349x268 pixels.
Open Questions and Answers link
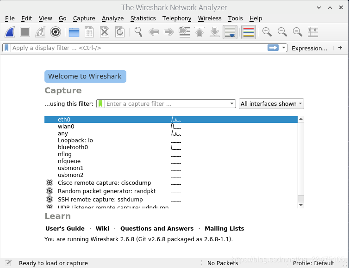(x=157, y=228)
